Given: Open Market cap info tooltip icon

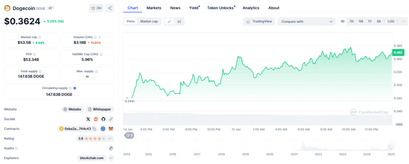Looking at the screenshot, I should pos(40,37).
